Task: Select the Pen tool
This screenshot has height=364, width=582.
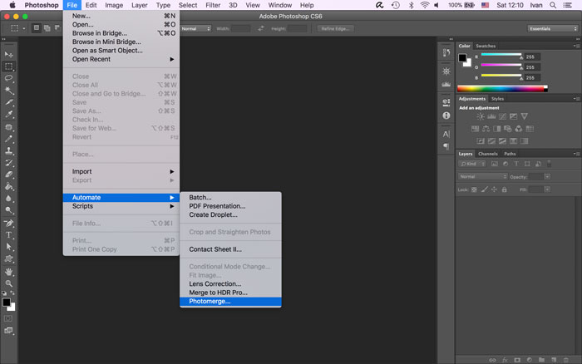Action: tap(8, 223)
